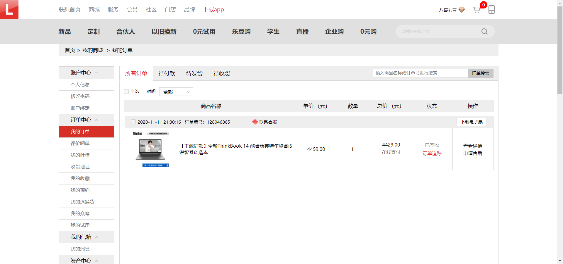Collapse the 资产中心 section
The width and height of the screenshot is (563, 264).
[x=96, y=261]
